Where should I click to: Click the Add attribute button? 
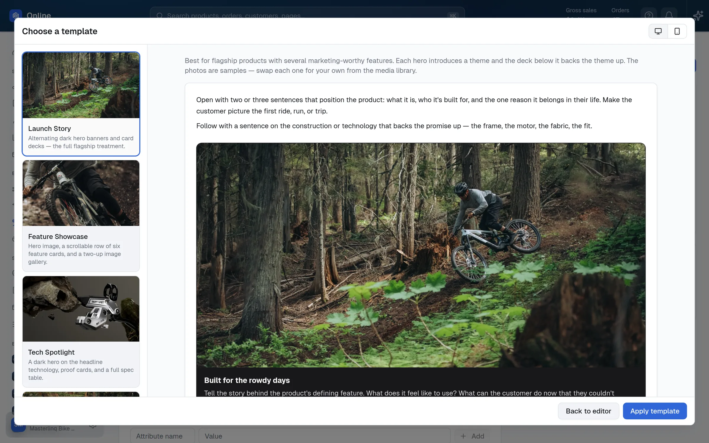(x=472, y=436)
